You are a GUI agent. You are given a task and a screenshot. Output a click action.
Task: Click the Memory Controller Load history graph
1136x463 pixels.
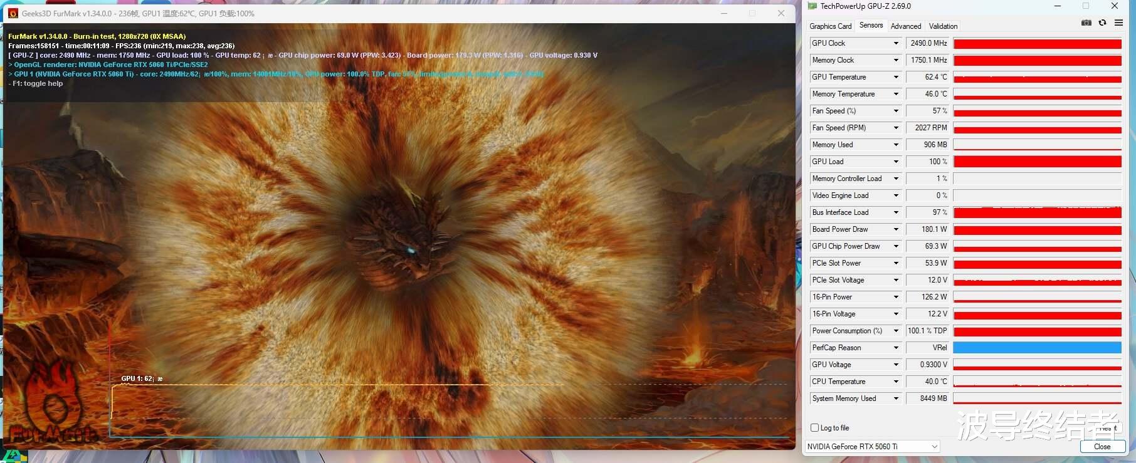coord(1038,179)
